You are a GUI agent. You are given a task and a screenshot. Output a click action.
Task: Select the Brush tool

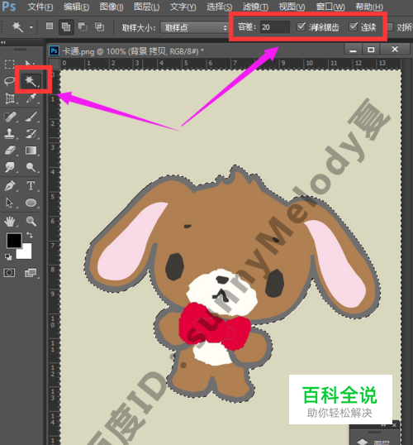click(31, 117)
